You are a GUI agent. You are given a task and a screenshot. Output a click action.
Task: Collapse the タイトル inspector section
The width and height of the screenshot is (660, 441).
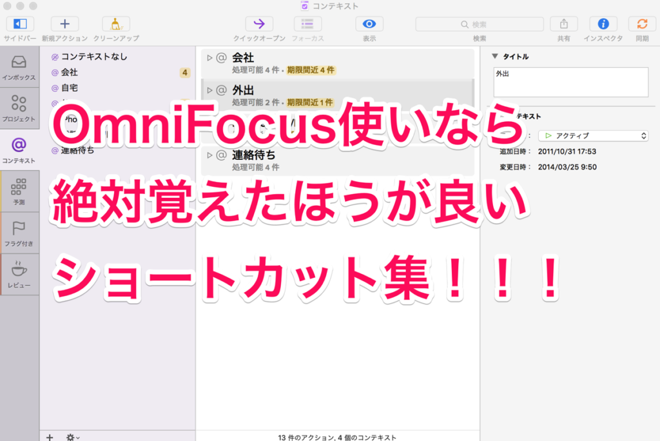(x=495, y=56)
